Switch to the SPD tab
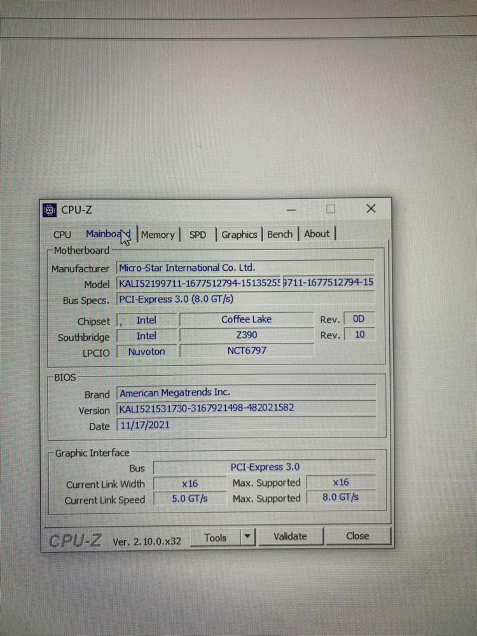 pos(198,235)
